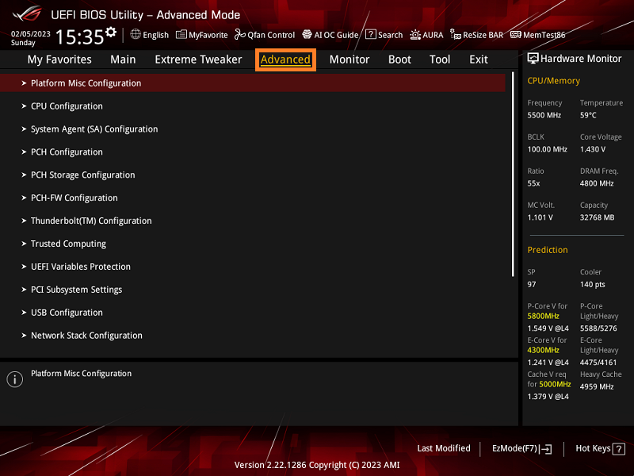Click Last Modified button
Screen dimensions: 634x476
(x=444, y=448)
